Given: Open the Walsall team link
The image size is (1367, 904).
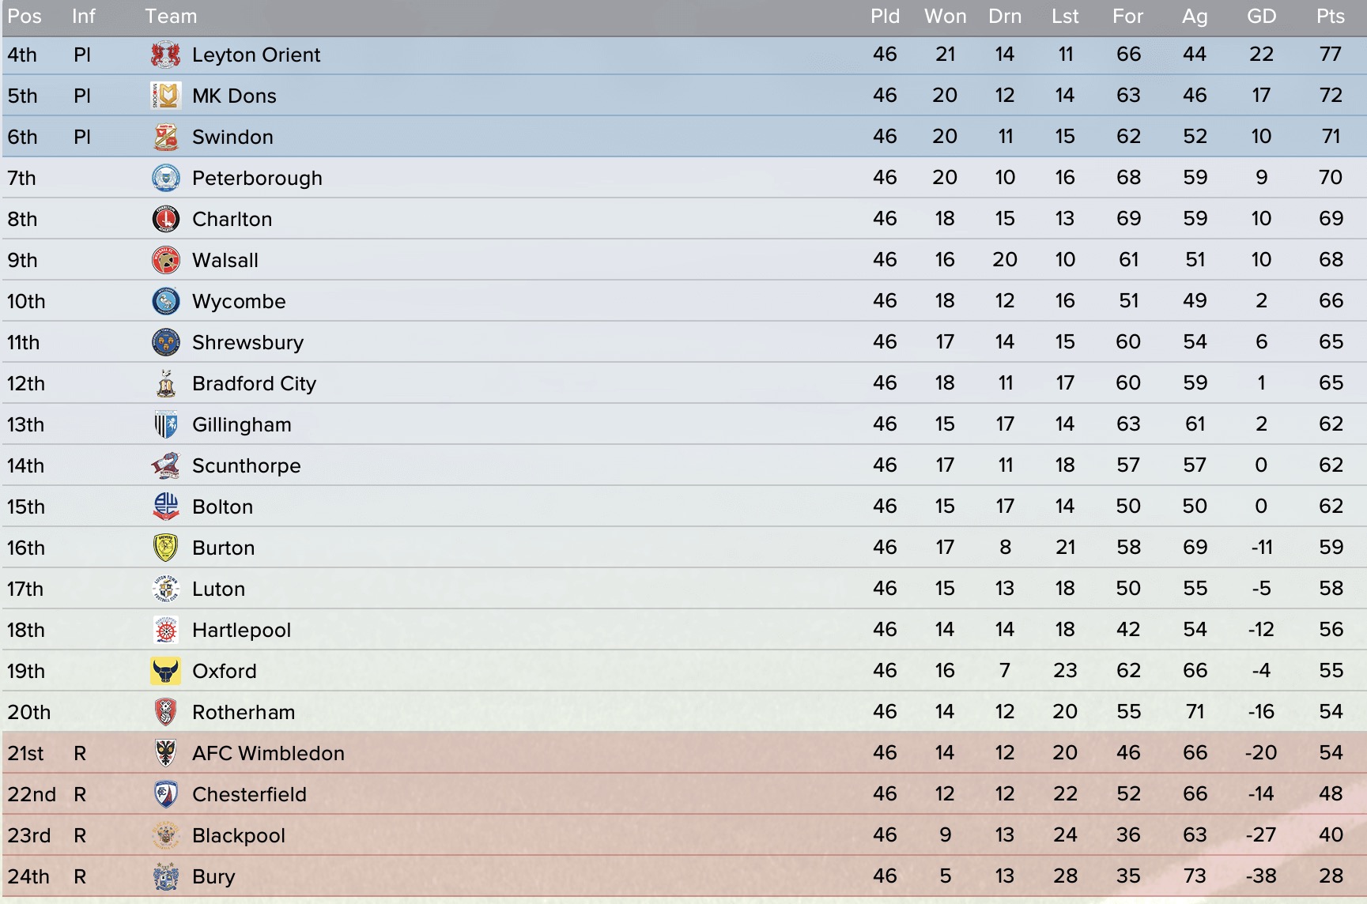Looking at the screenshot, I should (225, 260).
